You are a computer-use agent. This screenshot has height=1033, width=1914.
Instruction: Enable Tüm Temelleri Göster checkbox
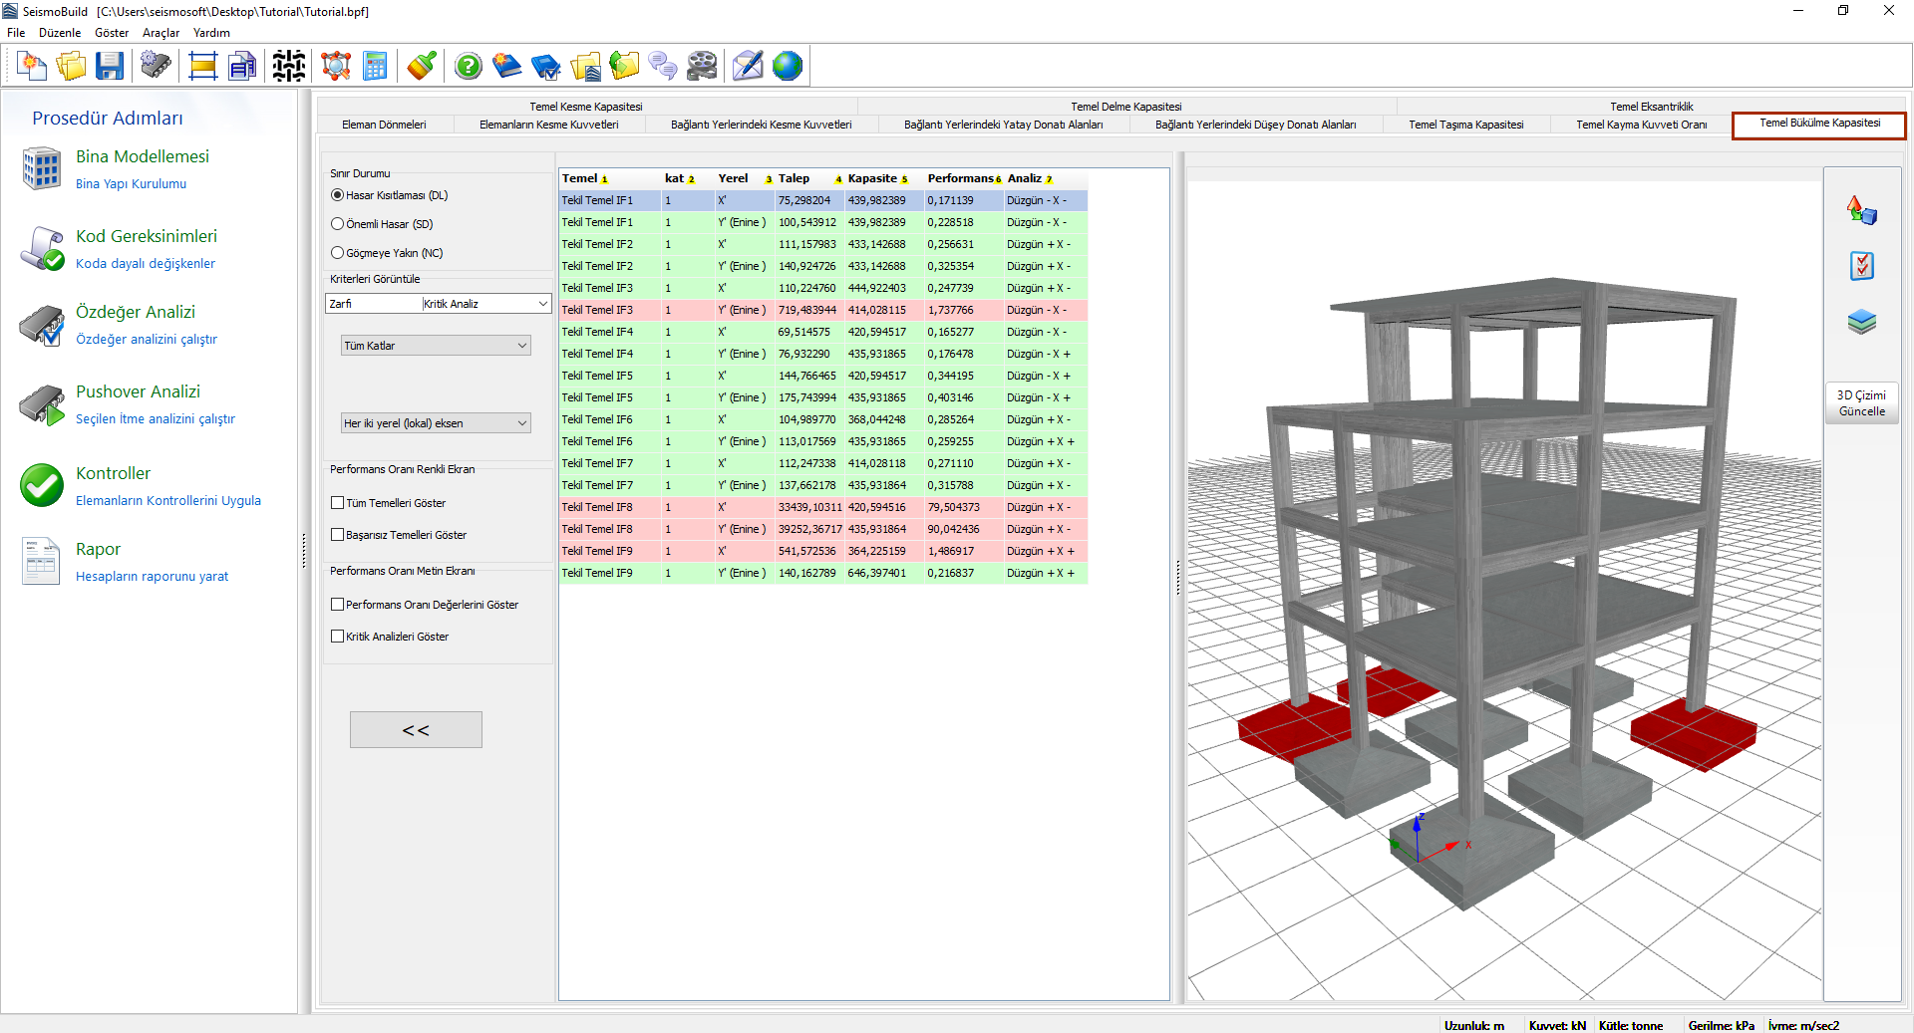[338, 503]
